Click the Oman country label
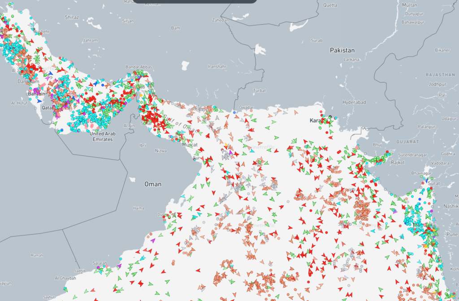Screen dimensions: 459x301 click(x=152, y=184)
